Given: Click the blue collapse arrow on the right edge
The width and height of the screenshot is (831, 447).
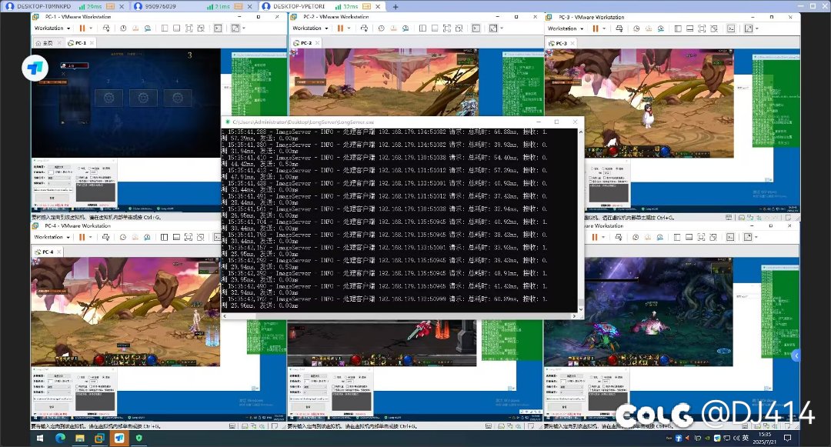Looking at the screenshot, I should pos(796,356).
